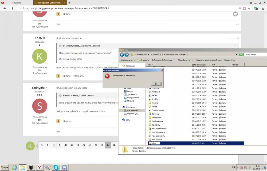Bookmark the page with the star icon
This screenshot has height=171, width=267.
pos(249,8)
